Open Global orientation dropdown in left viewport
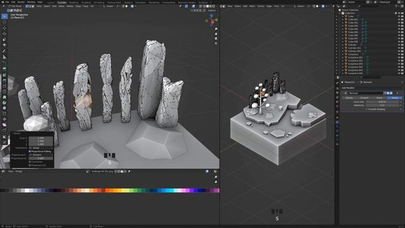The image size is (405, 228). pos(109,6)
